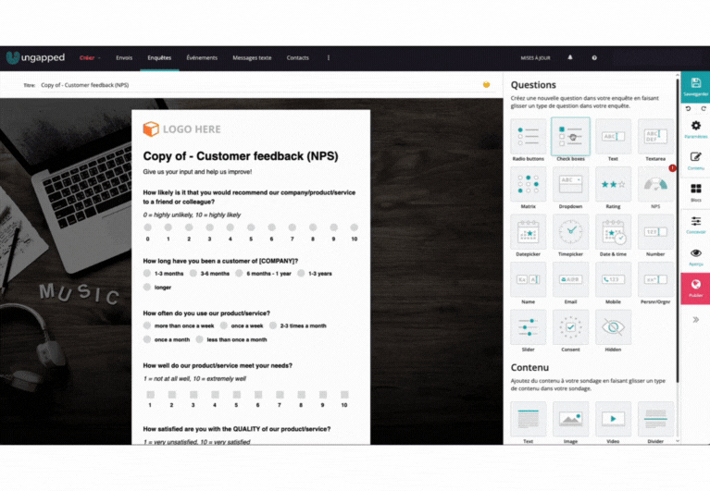Click the pink Publier button
The image size is (710, 491).
tap(695, 288)
